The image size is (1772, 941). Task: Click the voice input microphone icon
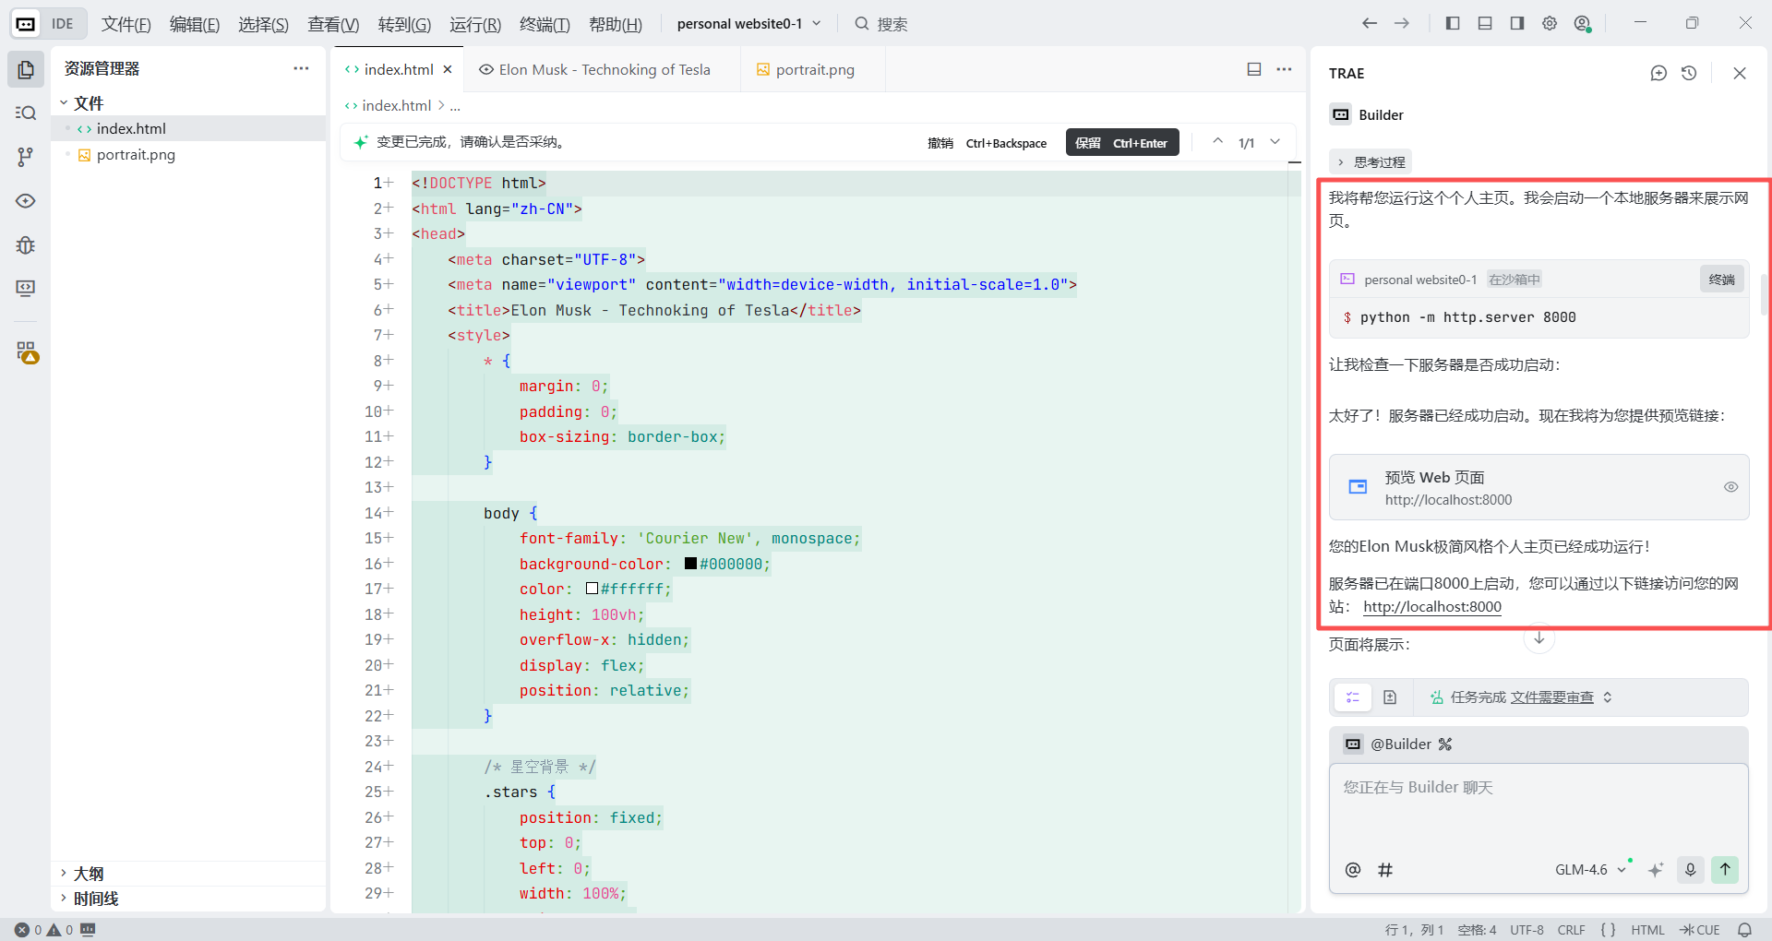click(1690, 869)
